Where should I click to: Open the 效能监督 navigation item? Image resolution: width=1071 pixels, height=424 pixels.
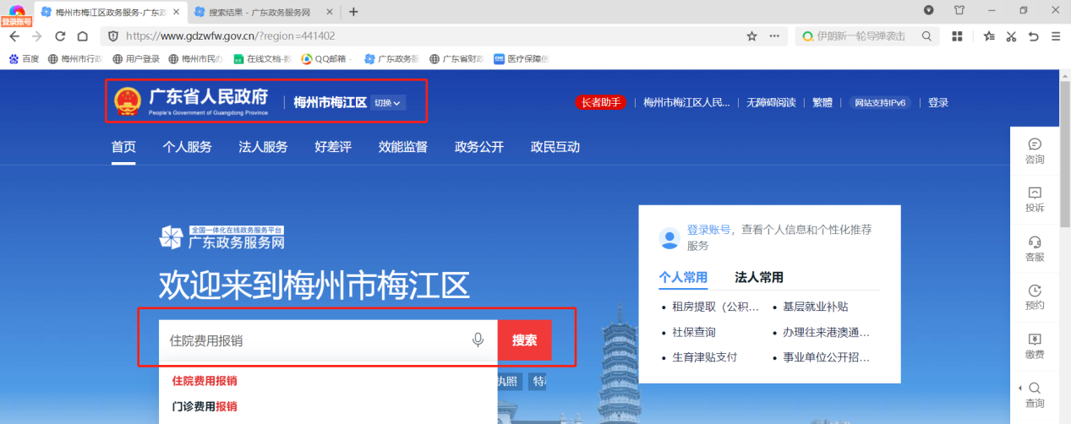pyautogui.click(x=403, y=147)
